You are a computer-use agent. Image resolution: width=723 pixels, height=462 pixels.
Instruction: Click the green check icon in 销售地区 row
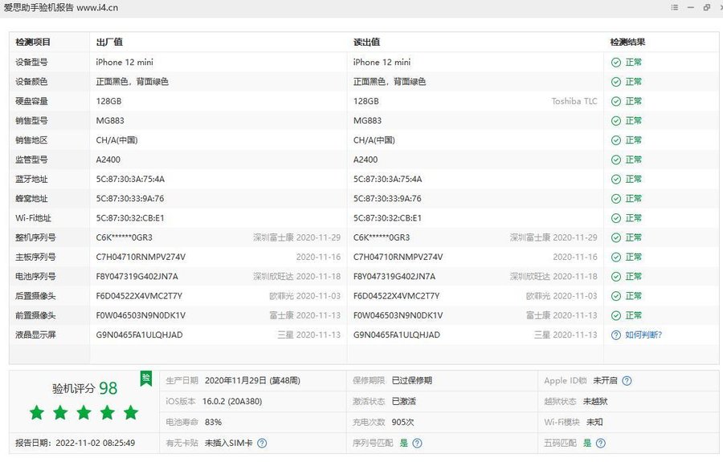click(615, 140)
